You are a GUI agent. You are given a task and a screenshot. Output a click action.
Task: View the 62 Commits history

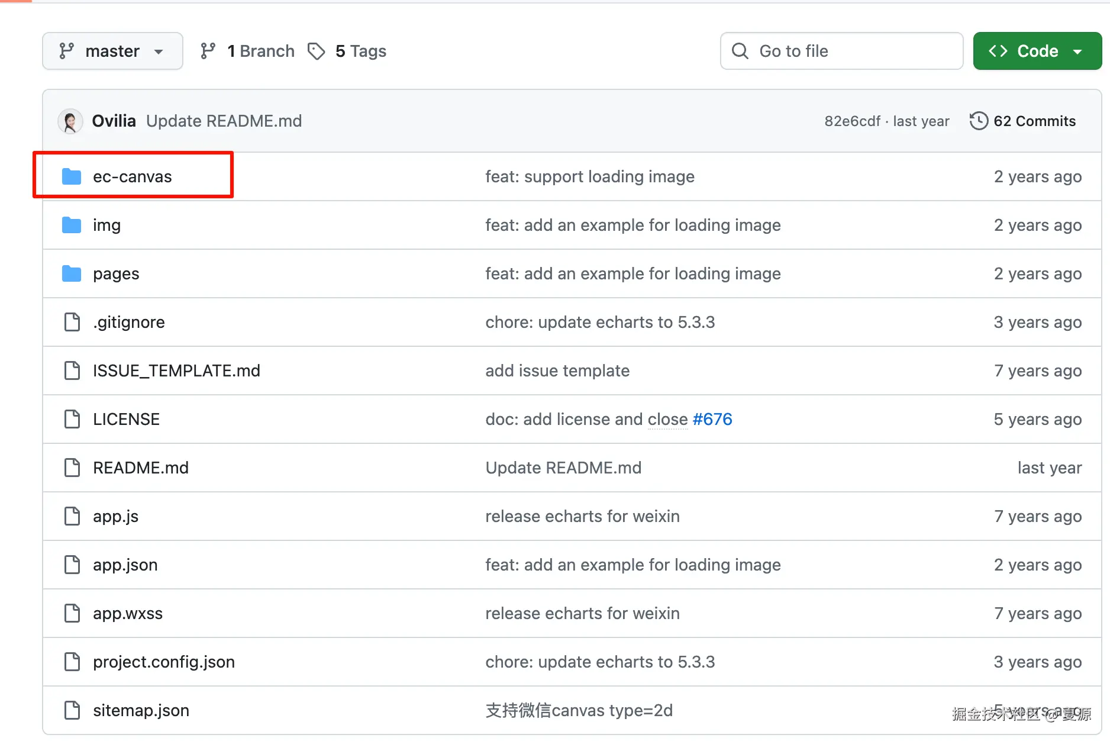[1034, 121]
